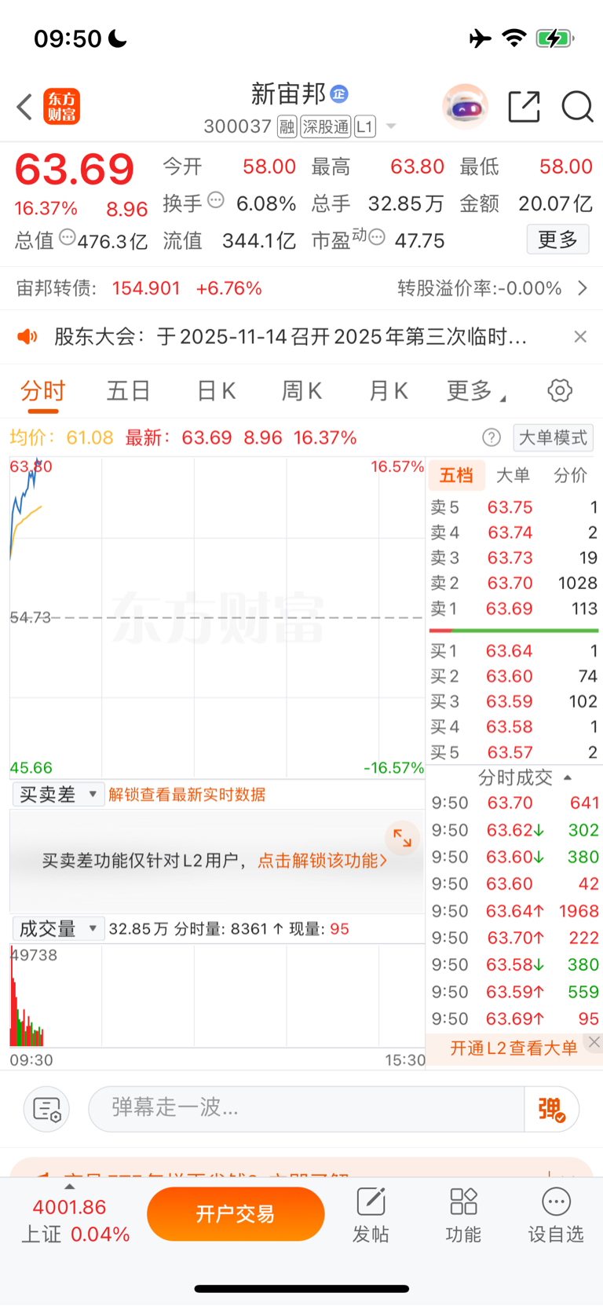The image size is (603, 1306).
Task: Tap the 融 margin badge
Action: pos(287,126)
